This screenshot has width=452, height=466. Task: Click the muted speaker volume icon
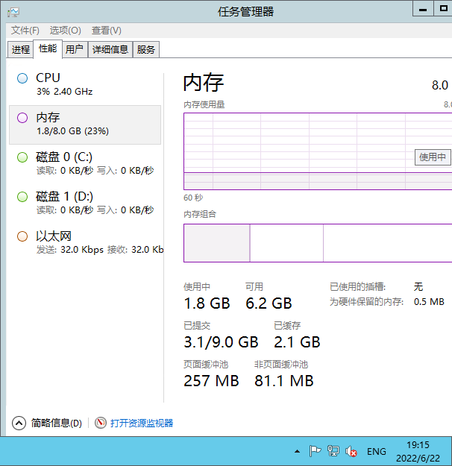[351, 451]
